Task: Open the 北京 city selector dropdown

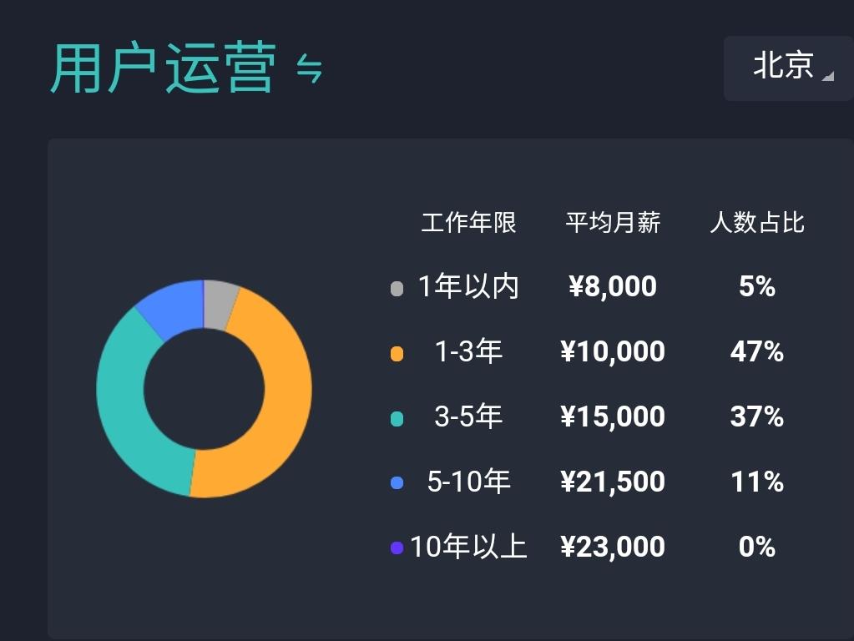Action: (785, 69)
